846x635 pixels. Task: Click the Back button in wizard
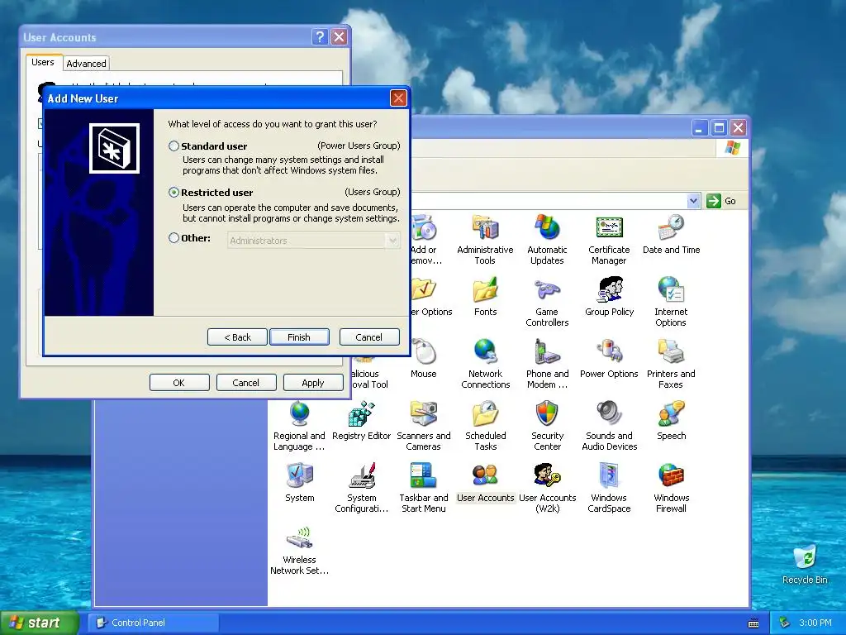tap(237, 337)
